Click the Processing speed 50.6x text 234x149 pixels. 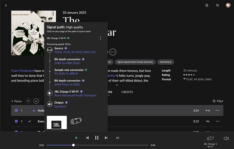click(x=59, y=44)
